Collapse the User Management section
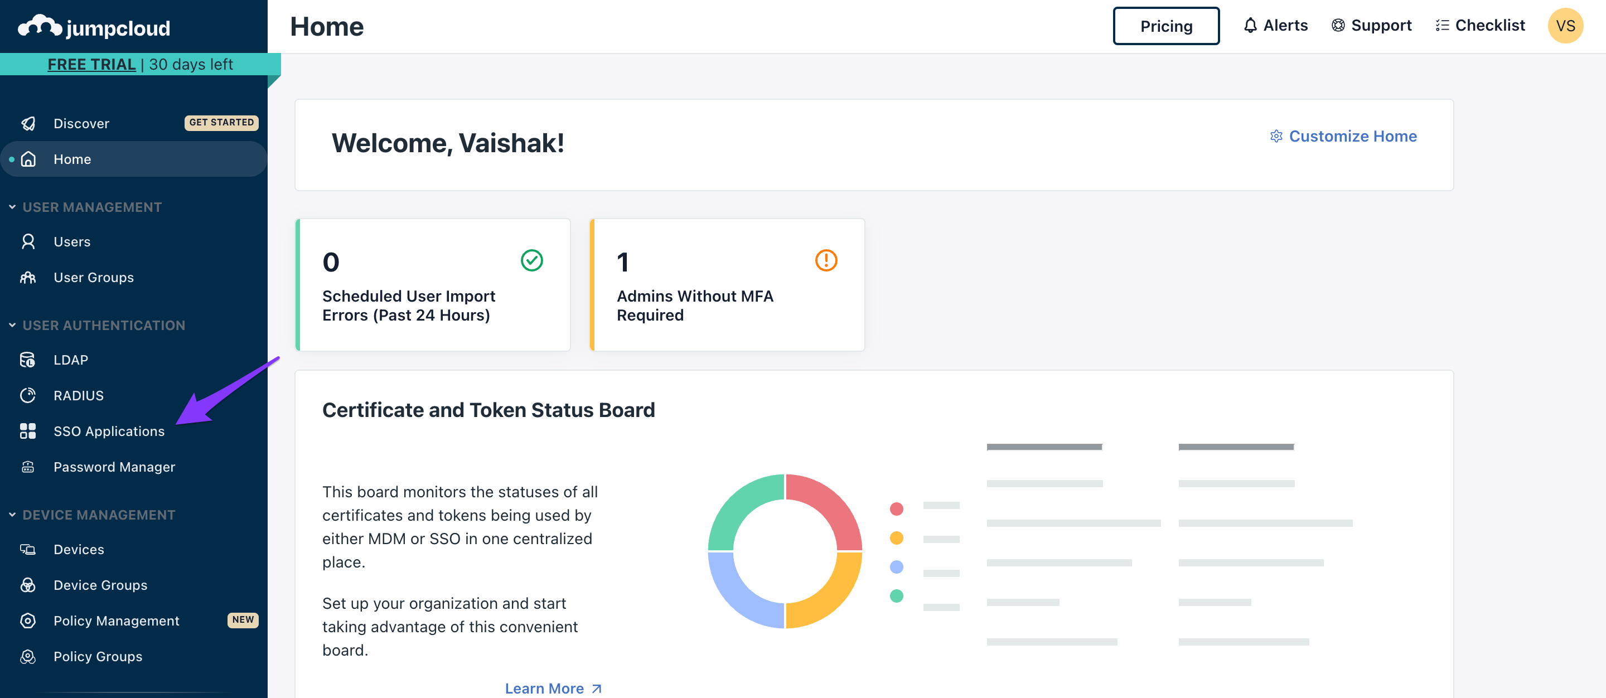This screenshot has height=698, width=1606. [x=12, y=207]
